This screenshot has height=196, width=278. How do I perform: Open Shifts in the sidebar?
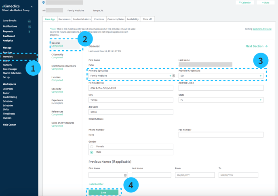(x=6, y=109)
